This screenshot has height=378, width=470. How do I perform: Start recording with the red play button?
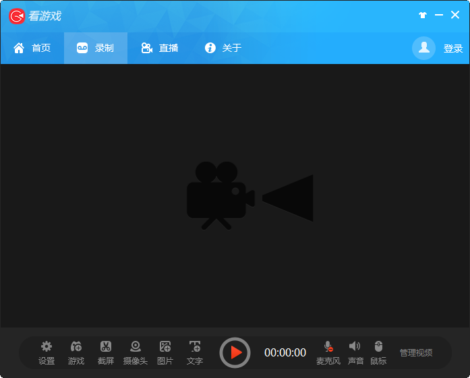235,352
